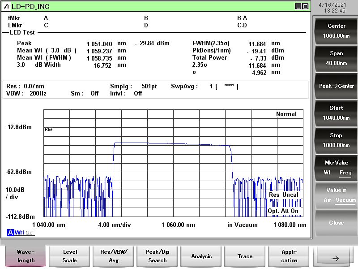The image size is (358, 269).
Task: Click the trace A indicator box
Action: (11, 232)
